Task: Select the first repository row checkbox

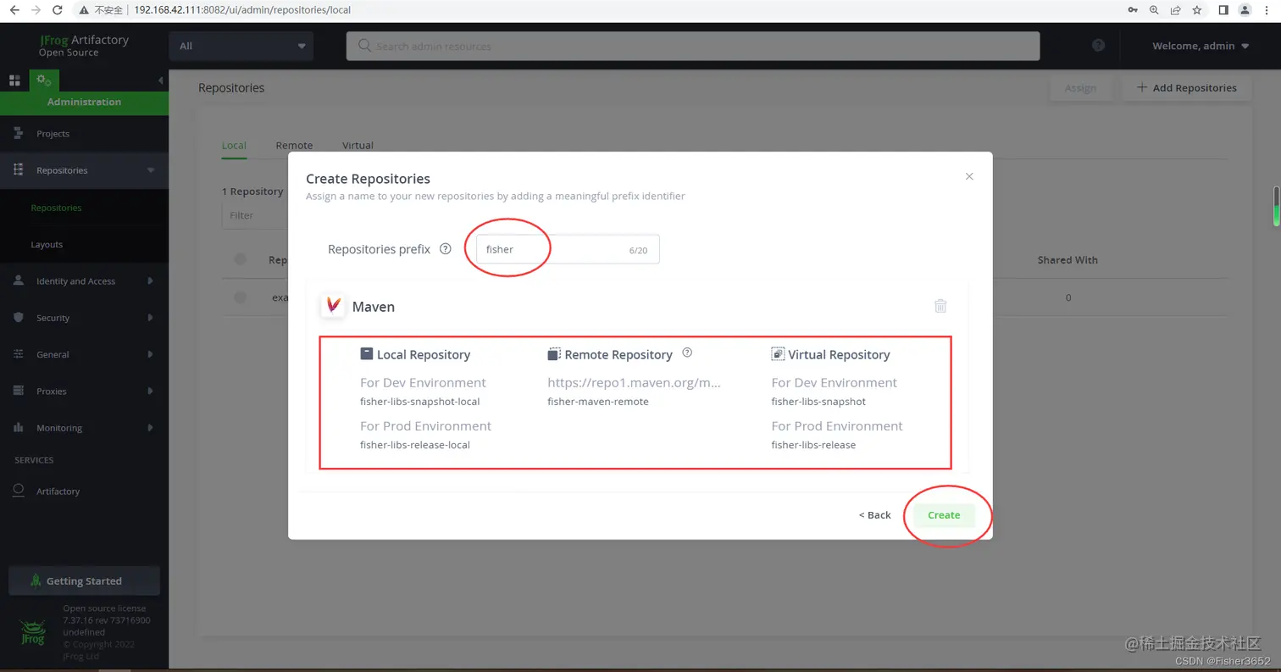Action: 241,297
